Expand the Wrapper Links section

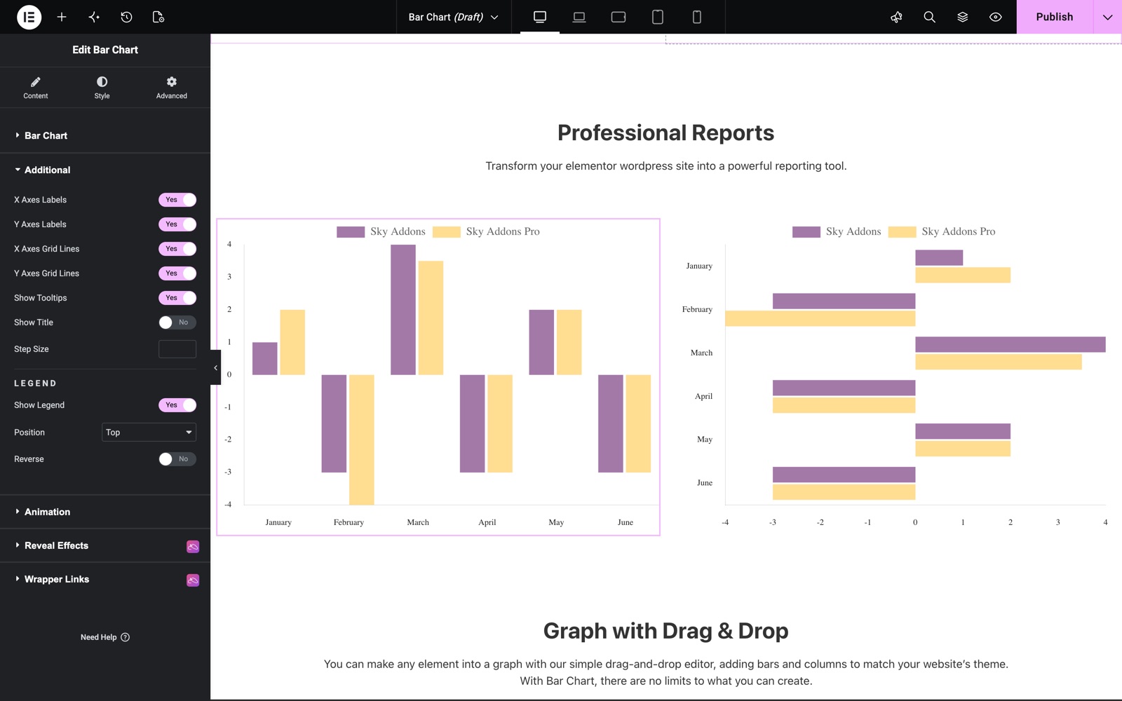coord(105,579)
